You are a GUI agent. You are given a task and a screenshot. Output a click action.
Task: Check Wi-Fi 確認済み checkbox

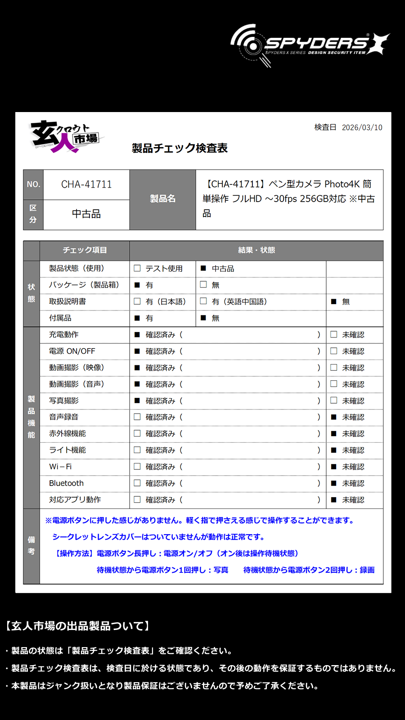(x=137, y=467)
